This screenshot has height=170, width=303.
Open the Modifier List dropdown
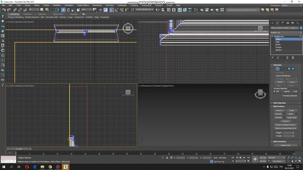coord(286,33)
